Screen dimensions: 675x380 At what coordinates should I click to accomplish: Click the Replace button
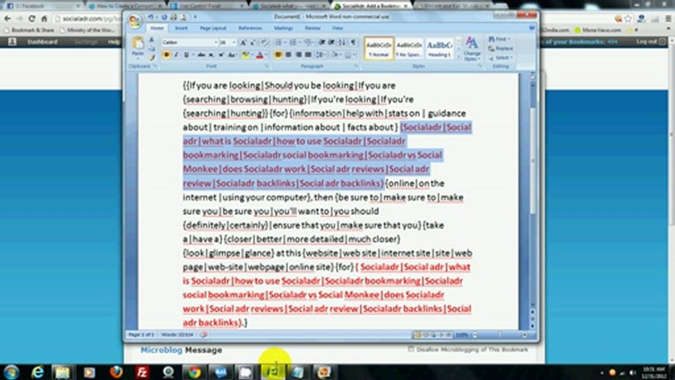coord(500,49)
